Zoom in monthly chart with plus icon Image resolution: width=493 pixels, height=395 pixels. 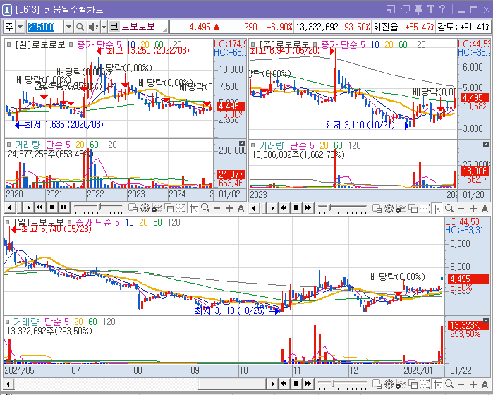[229, 208]
